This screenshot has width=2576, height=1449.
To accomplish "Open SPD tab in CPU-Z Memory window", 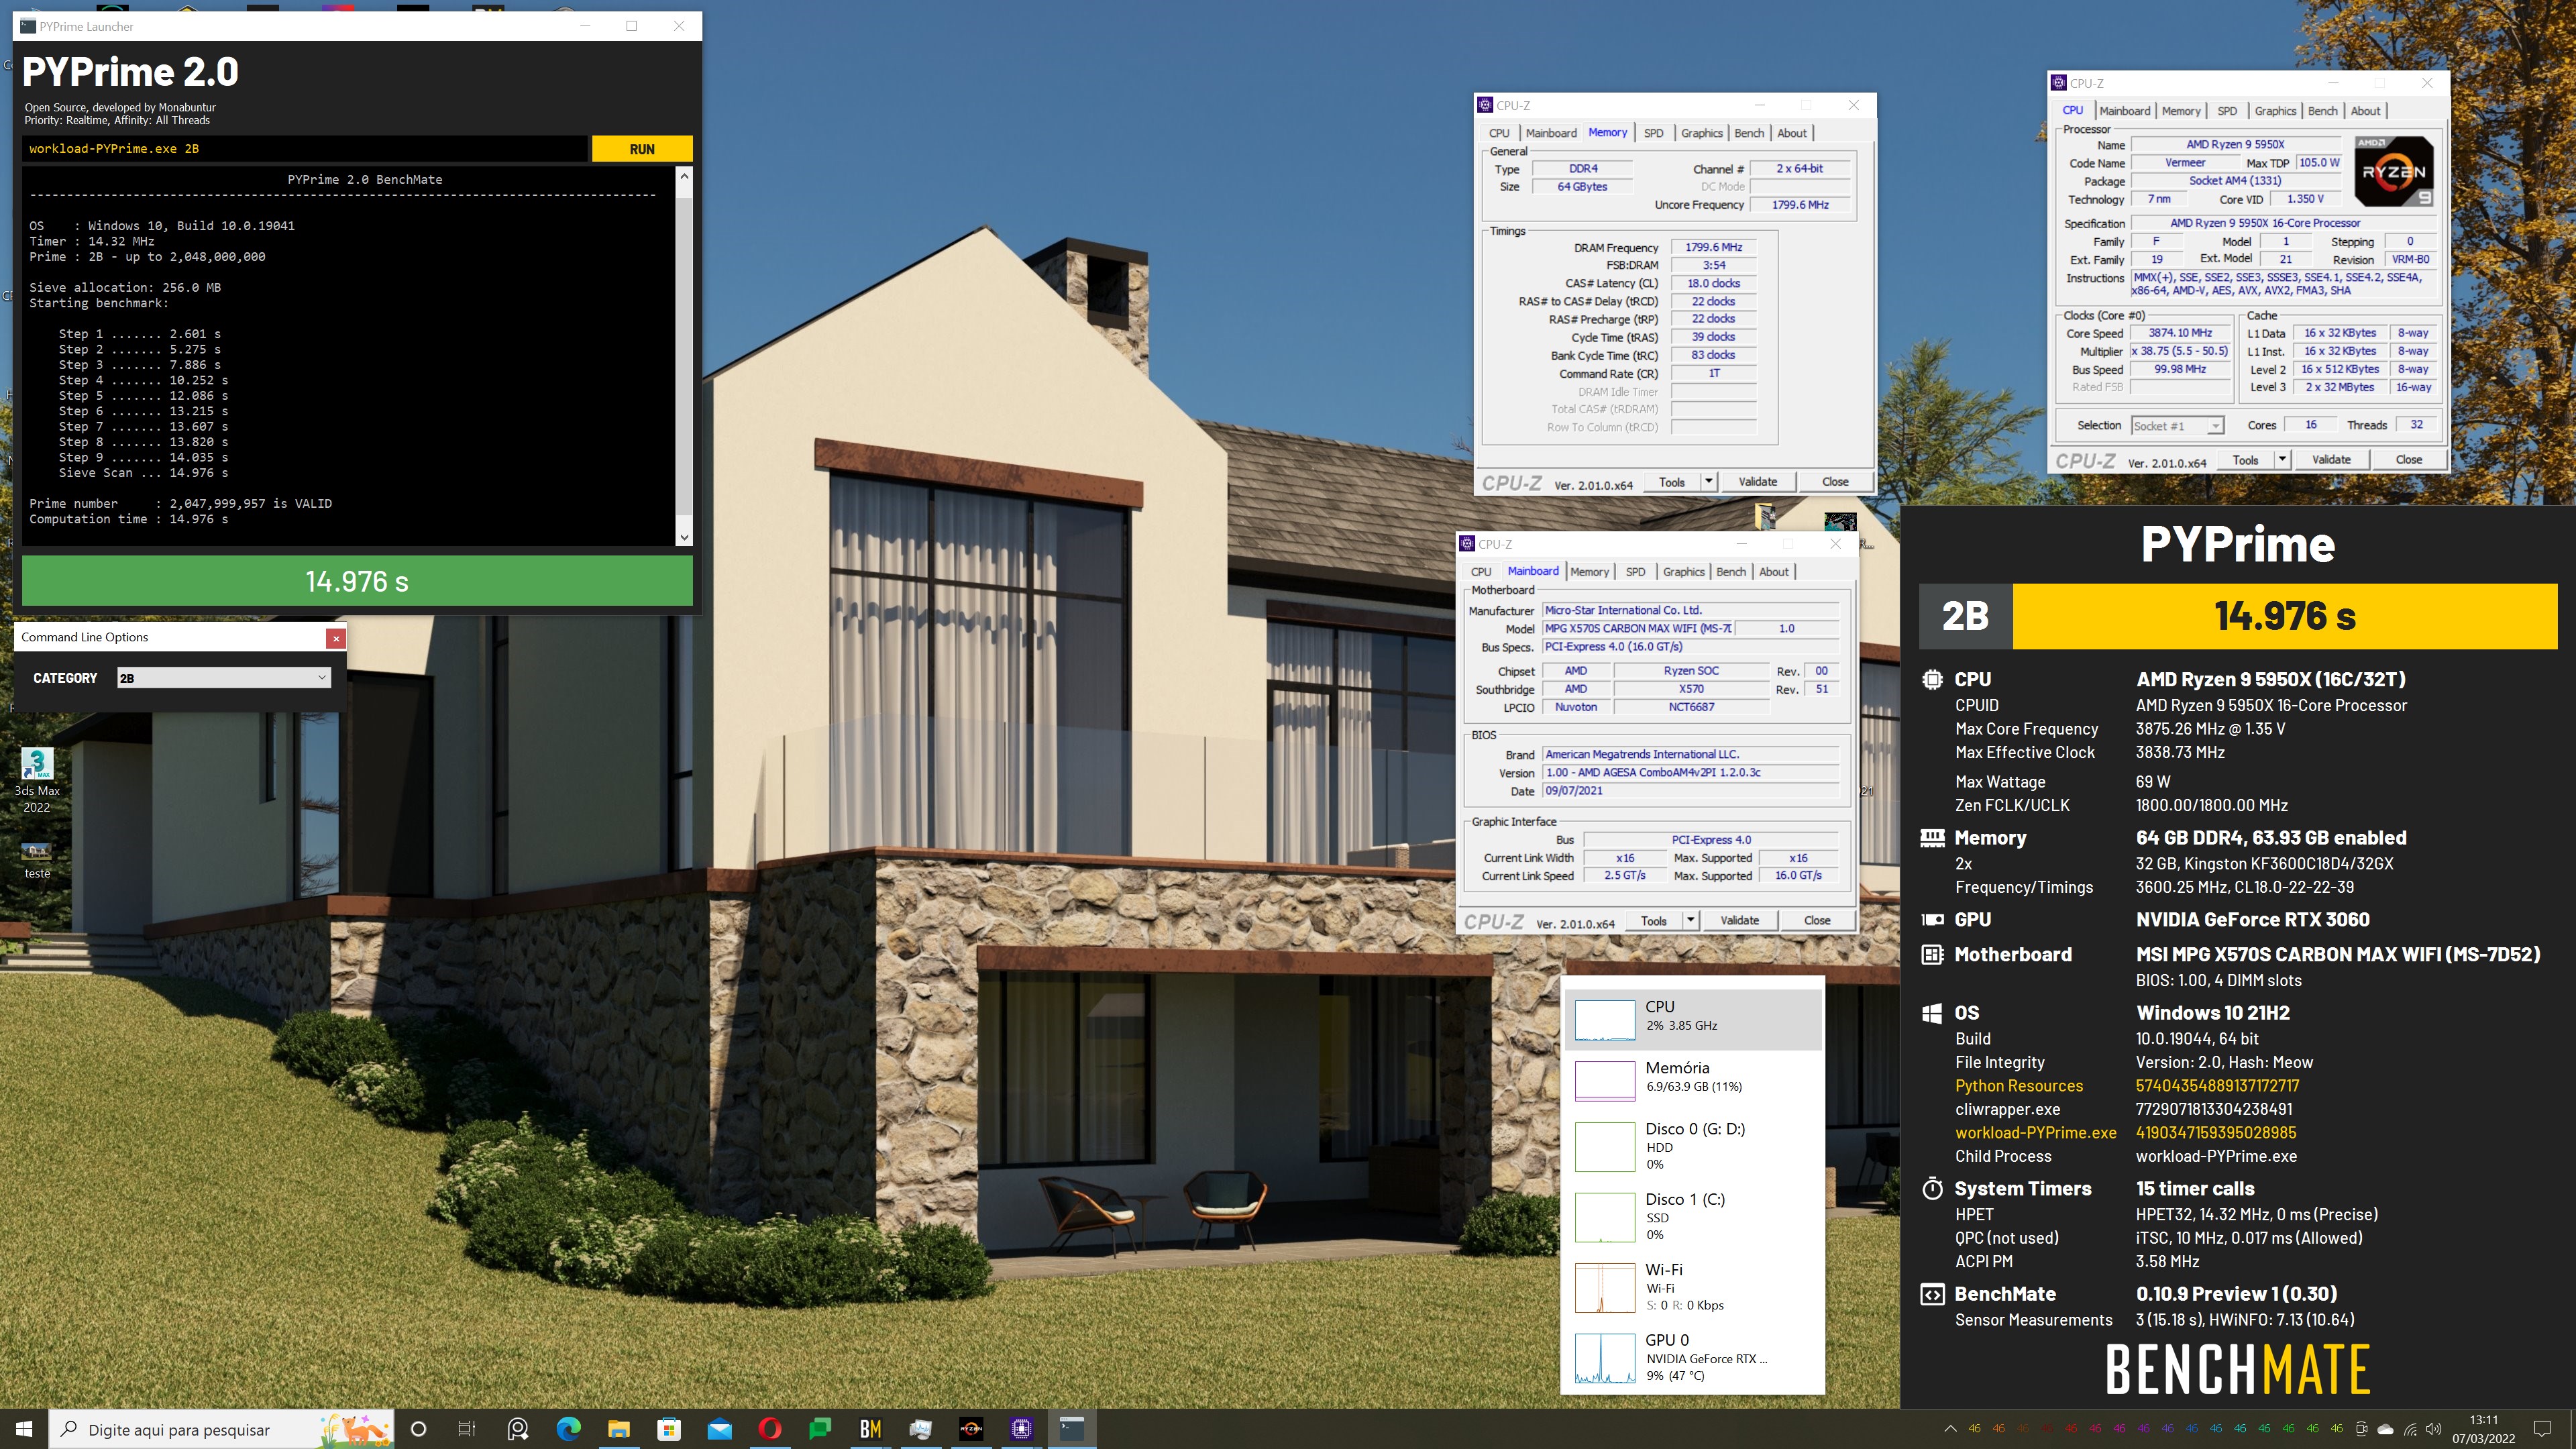I will coord(1654,133).
